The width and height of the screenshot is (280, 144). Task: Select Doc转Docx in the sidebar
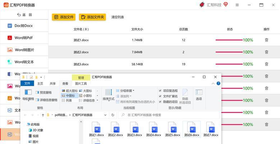[24, 26]
